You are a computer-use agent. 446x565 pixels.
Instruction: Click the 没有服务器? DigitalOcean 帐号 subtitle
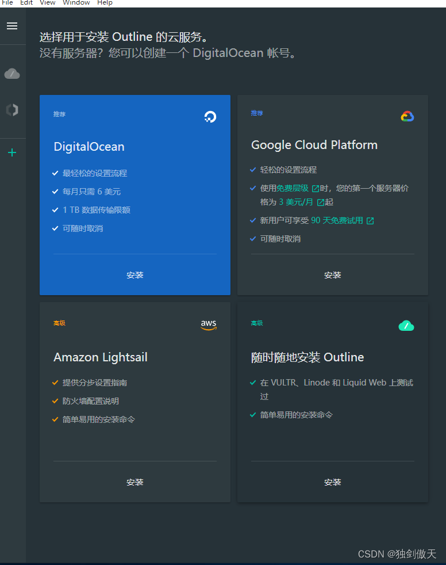tap(168, 53)
